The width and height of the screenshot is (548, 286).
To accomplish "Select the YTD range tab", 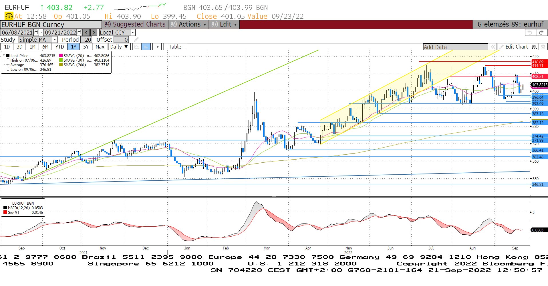I will (59, 47).
